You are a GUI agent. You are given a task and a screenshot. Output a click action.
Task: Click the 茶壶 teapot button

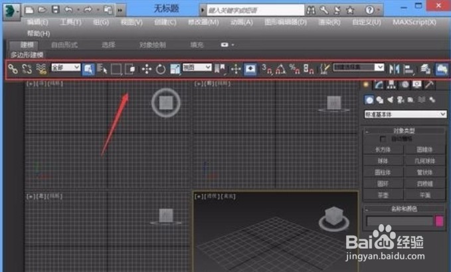383,195
